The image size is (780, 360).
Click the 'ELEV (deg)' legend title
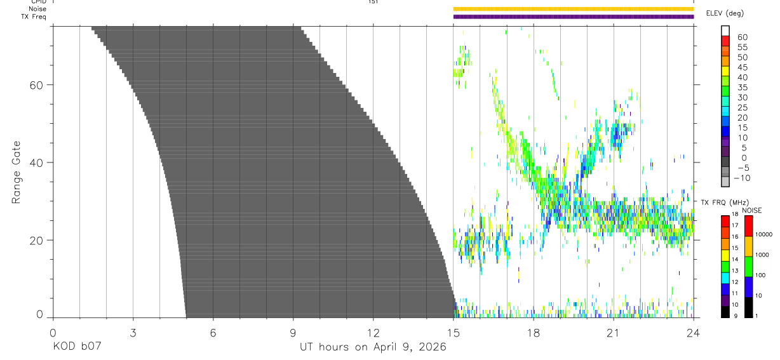click(726, 13)
